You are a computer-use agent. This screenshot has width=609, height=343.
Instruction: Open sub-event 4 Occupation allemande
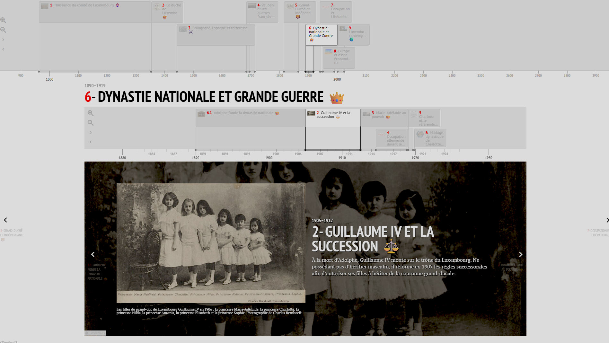(x=392, y=138)
